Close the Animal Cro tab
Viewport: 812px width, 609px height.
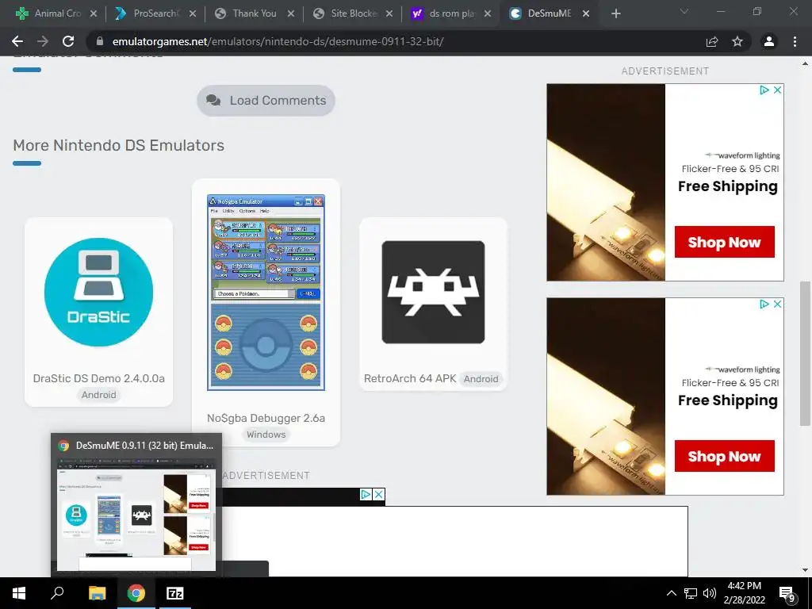click(x=94, y=13)
